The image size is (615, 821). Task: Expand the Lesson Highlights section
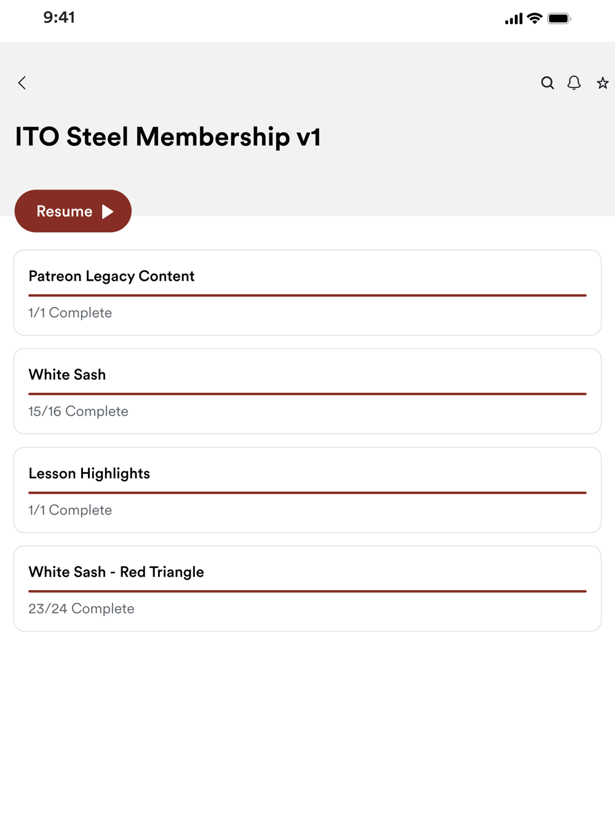307,490
